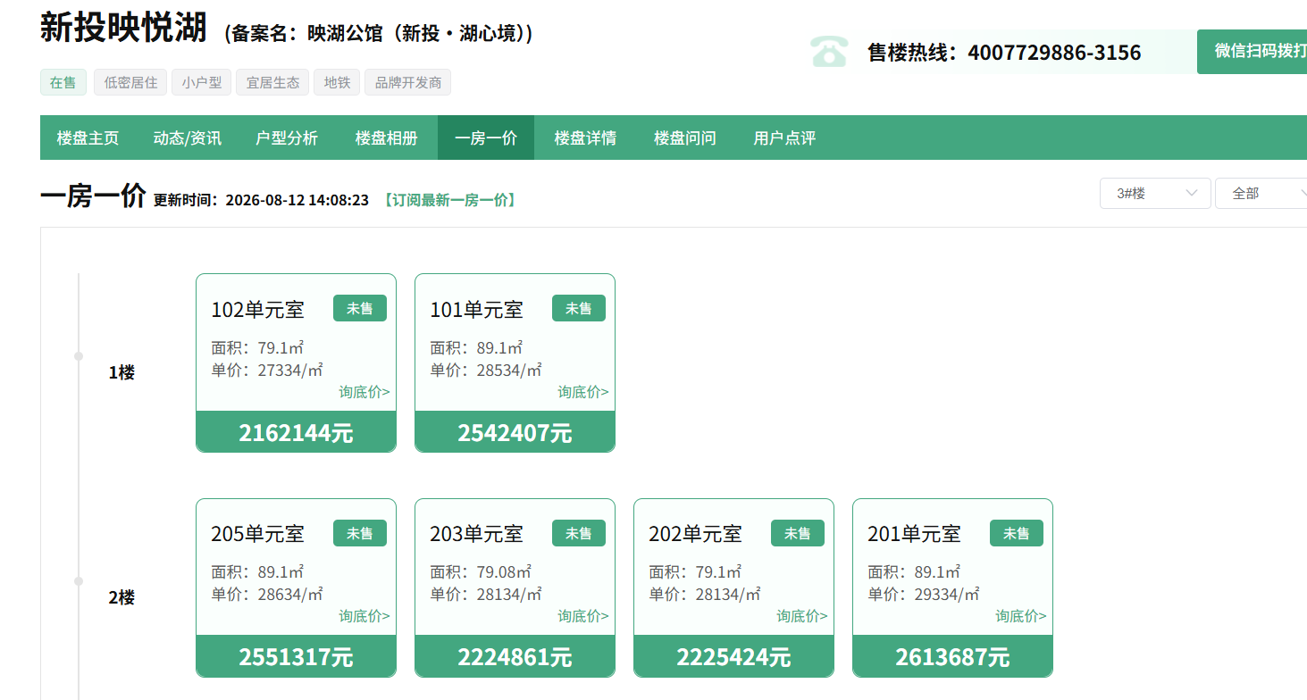Click the 2551317元 total price bar

coord(296,656)
